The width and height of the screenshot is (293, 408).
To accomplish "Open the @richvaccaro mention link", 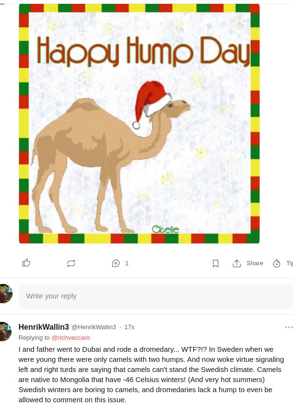I will pos(71,338).
